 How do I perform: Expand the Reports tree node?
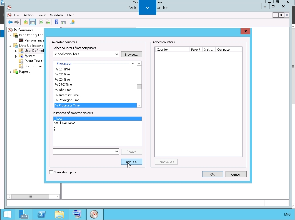(10, 72)
